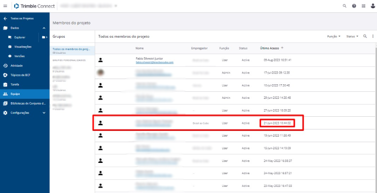The height and width of the screenshot is (193, 377).
Task: Expand the Configurações section
Action: [44, 113]
